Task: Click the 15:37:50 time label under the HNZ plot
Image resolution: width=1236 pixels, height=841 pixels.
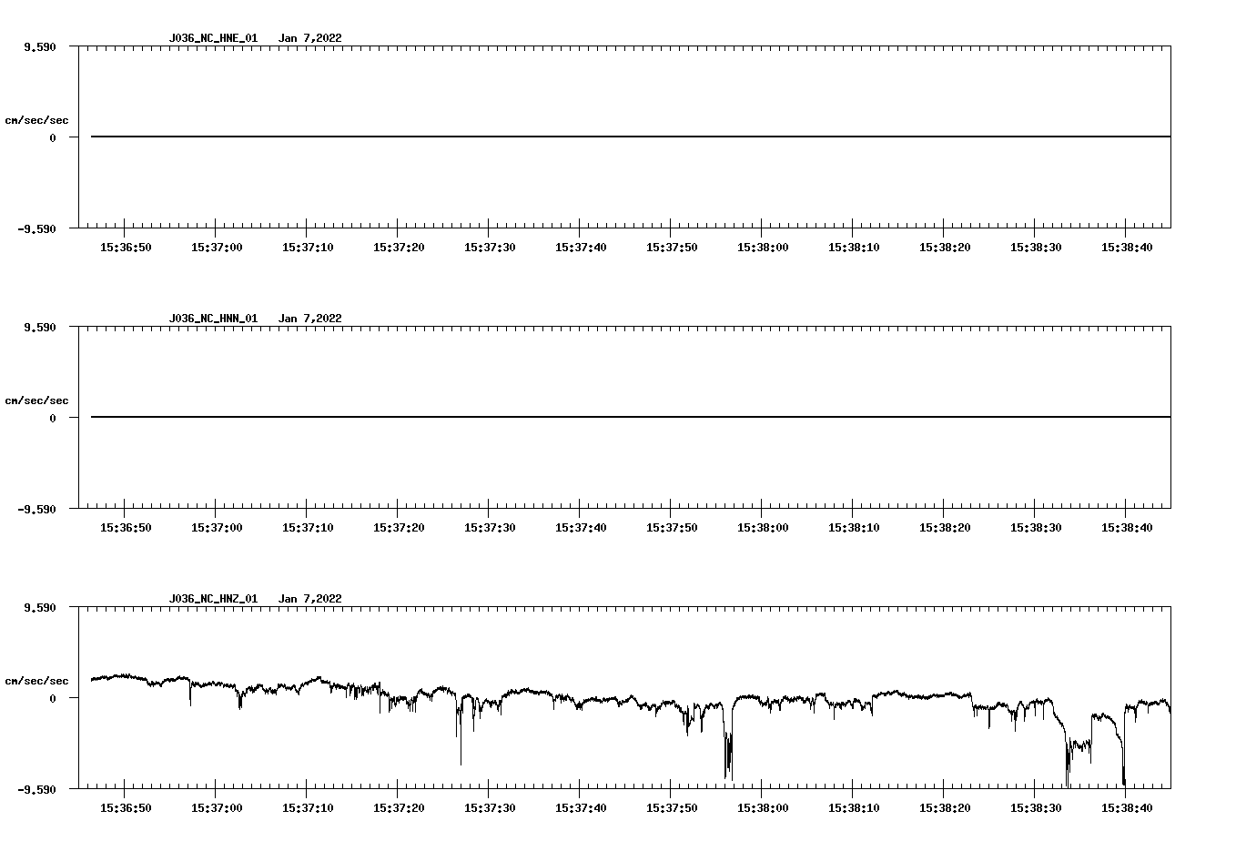Action: tap(672, 808)
